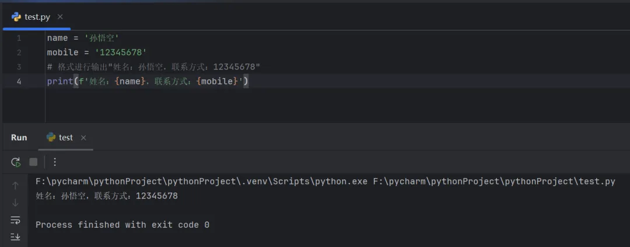Toggle scroll to end of output
The image size is (630, 247).
click(16, 237)
